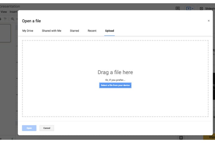Click the plus icon at bottom right
This screenshot has height=143, width=215.
click(x=181, y=138)
